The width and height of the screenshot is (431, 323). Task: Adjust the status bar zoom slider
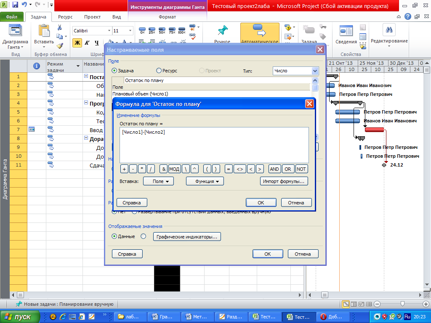(x=402, y=304)
